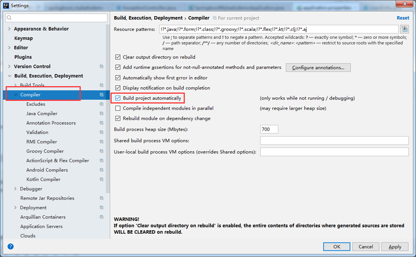Select Groovy Compiler in tree
The width and height of the screenshot is (416, 257).
pos(45,151)
